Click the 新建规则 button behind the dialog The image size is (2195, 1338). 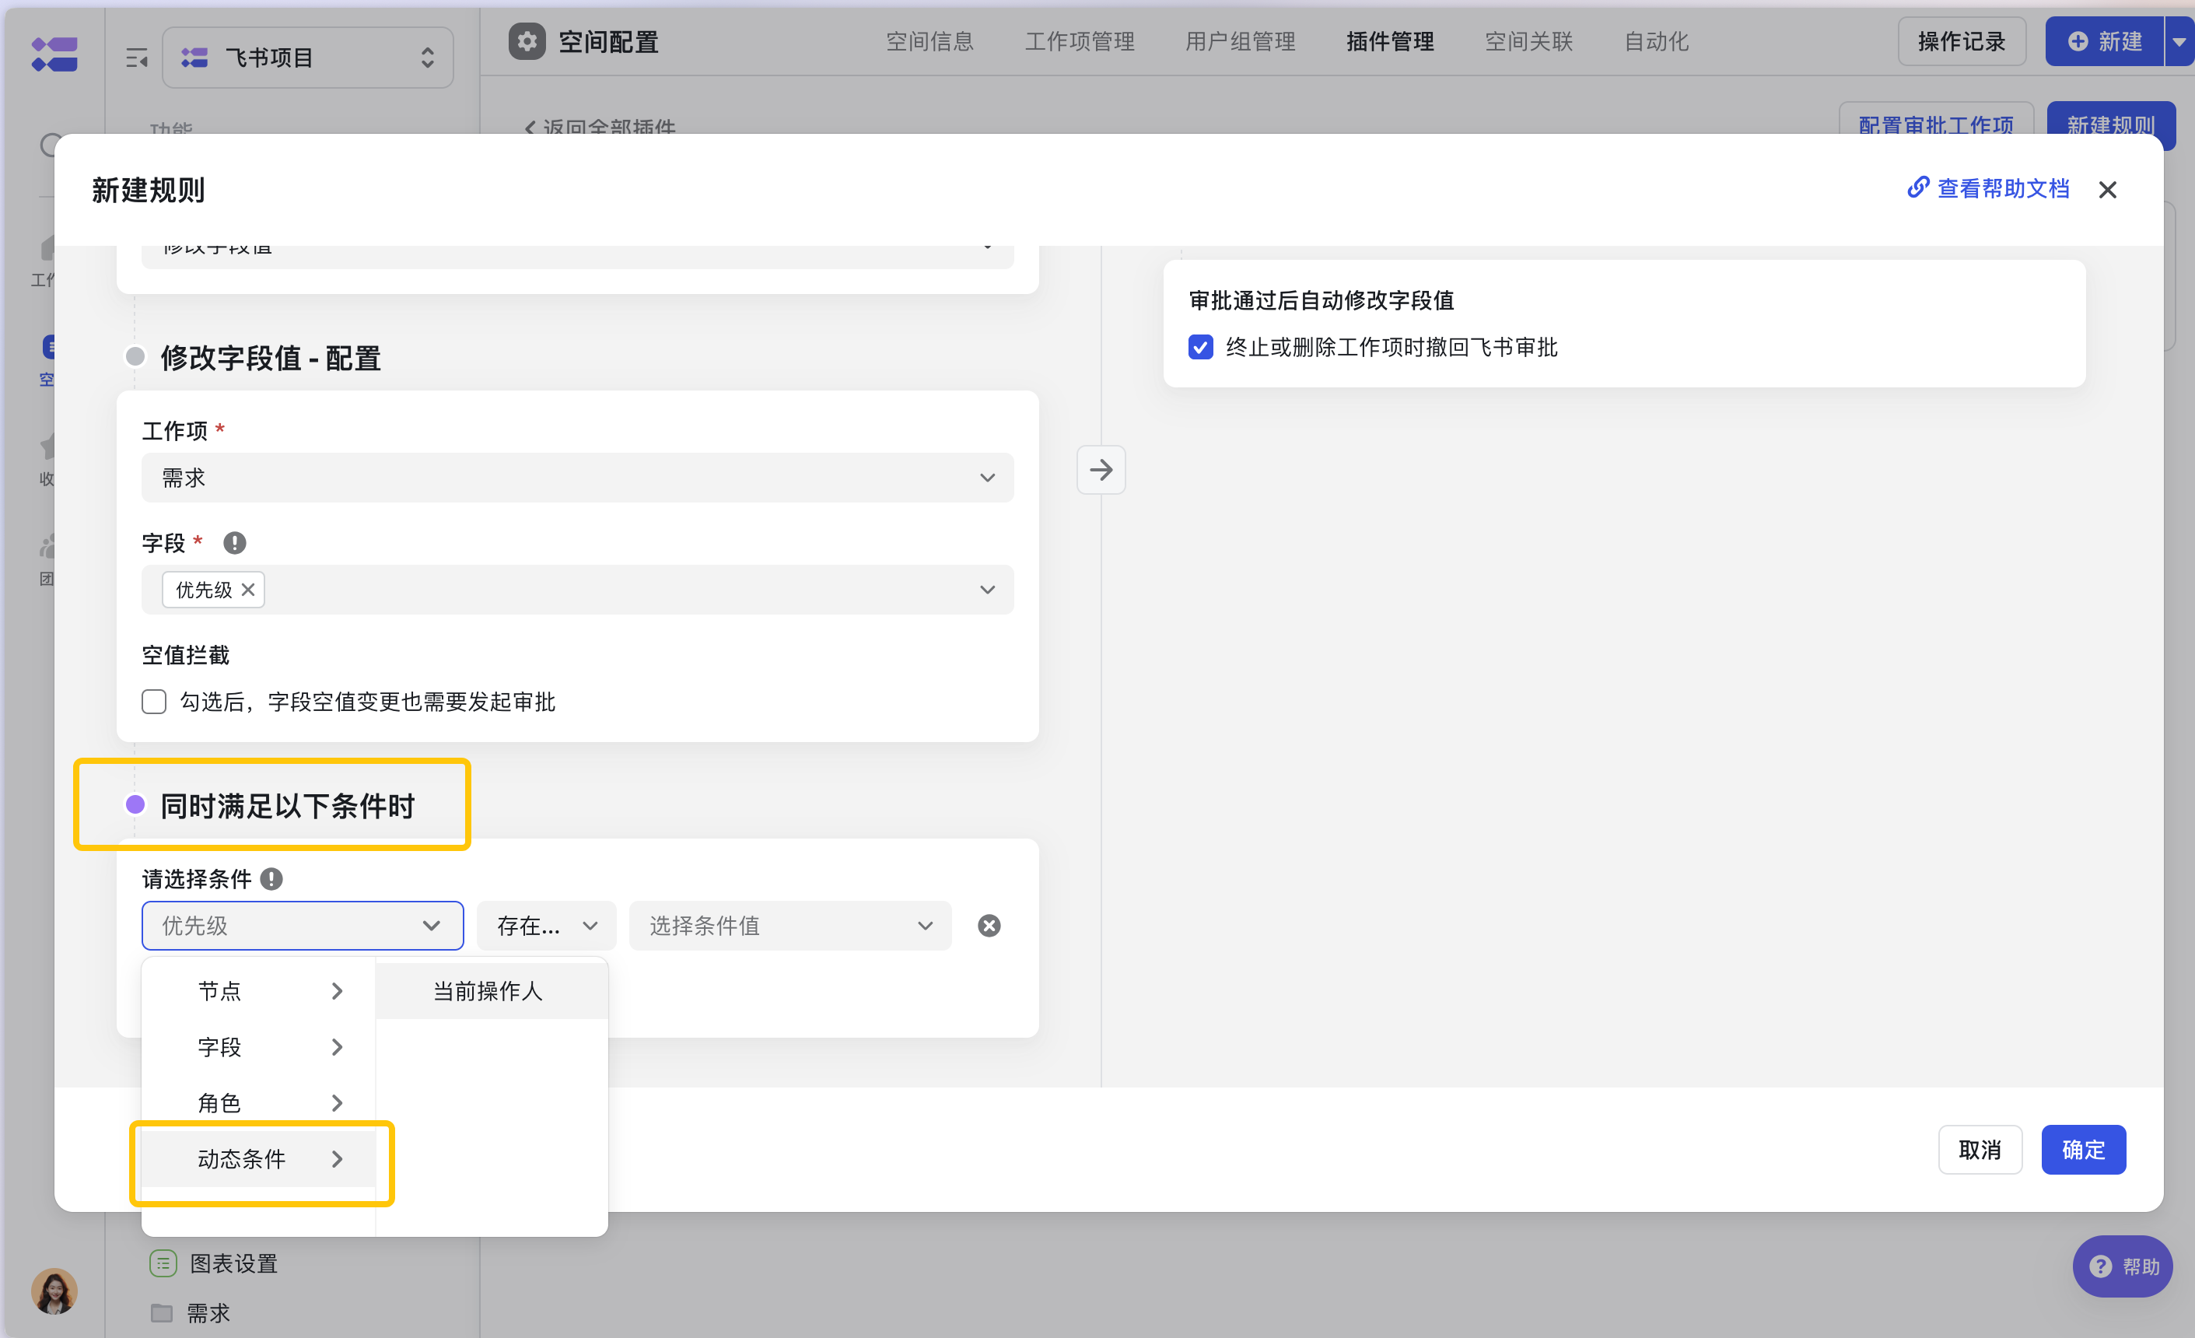tap(2110, 123)
